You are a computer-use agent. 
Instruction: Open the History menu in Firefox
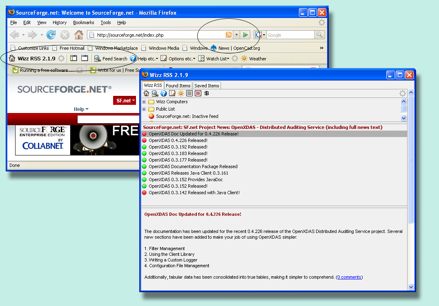point(60,22)
